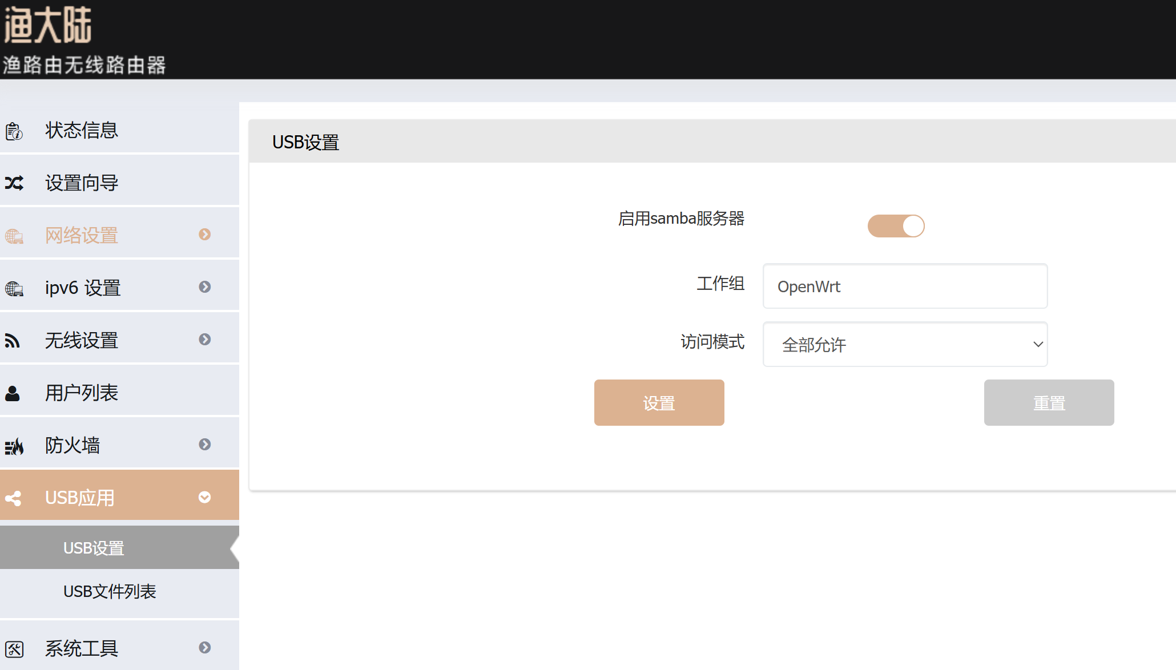The height and width of the screenshot is (670, 1176).
Task: Click the 设置 apply button
Action: 659,403
